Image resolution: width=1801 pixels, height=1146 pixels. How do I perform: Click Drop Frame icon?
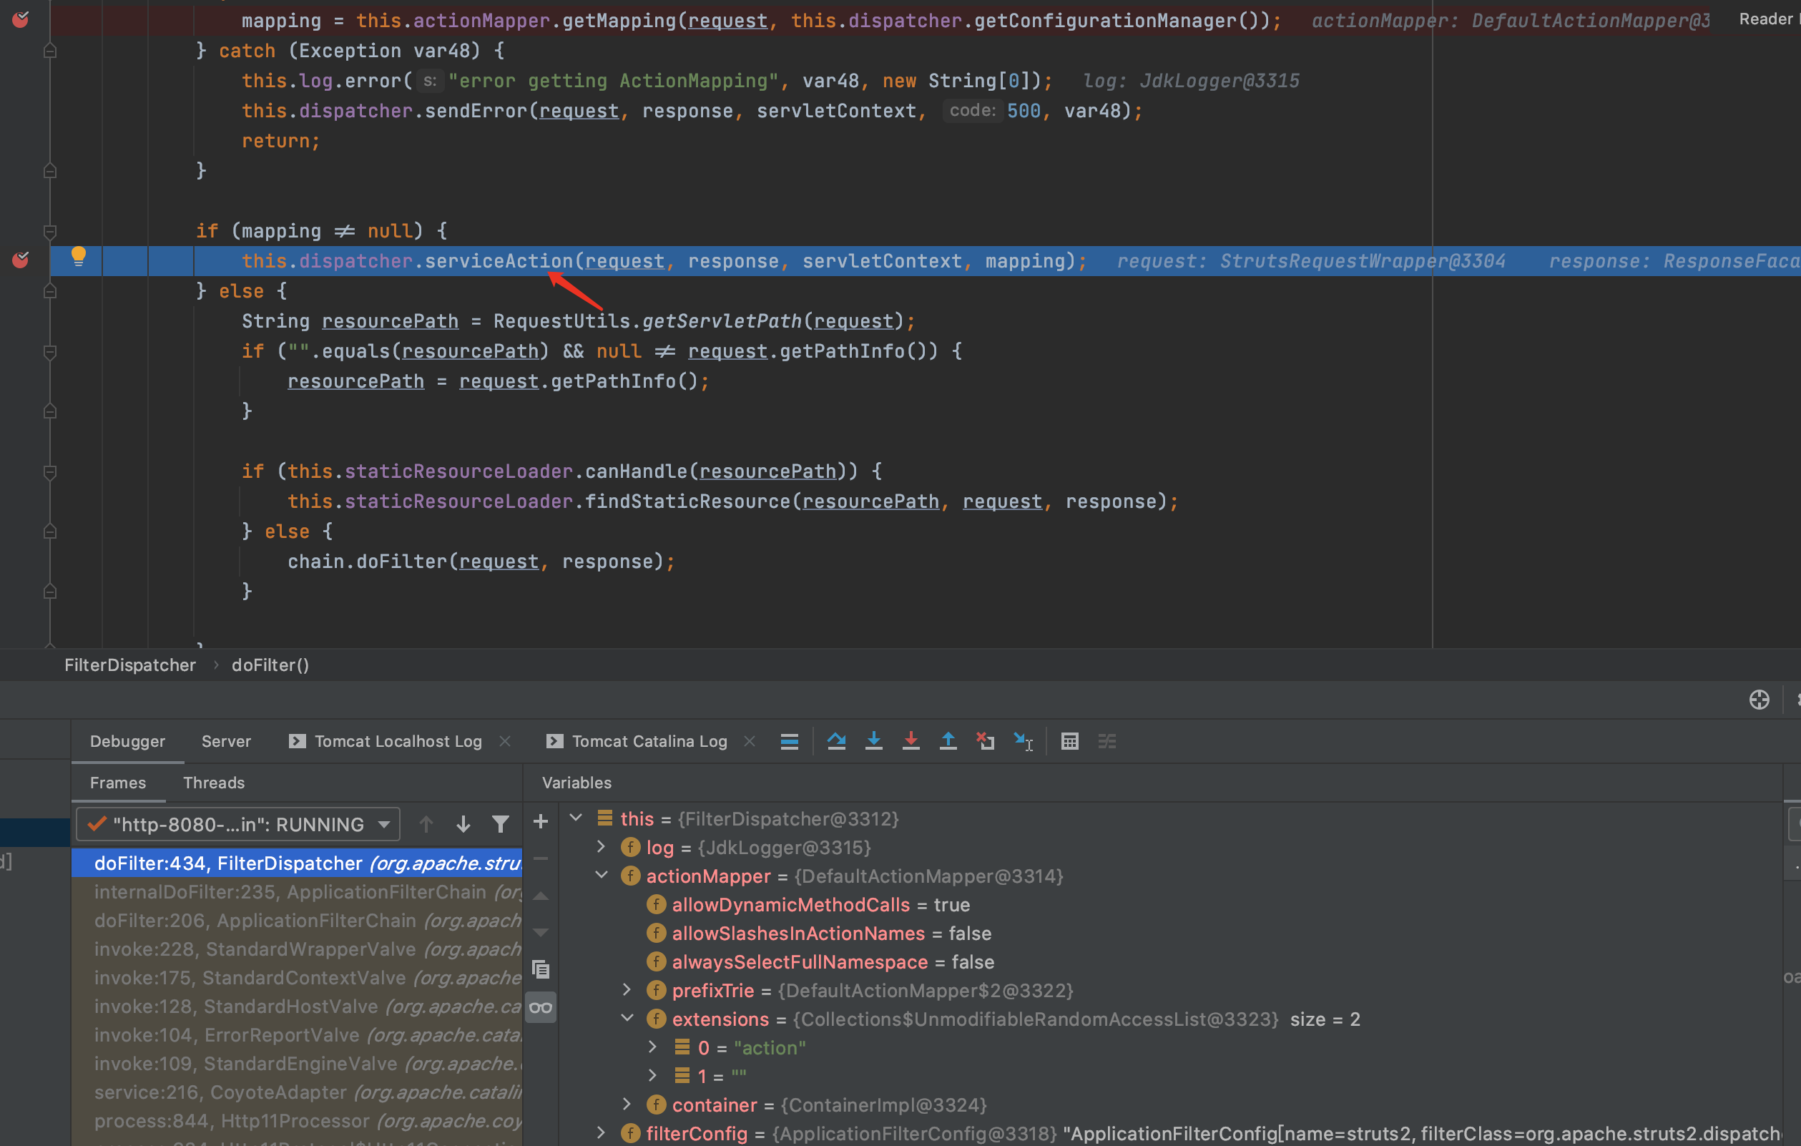(986, 741)
